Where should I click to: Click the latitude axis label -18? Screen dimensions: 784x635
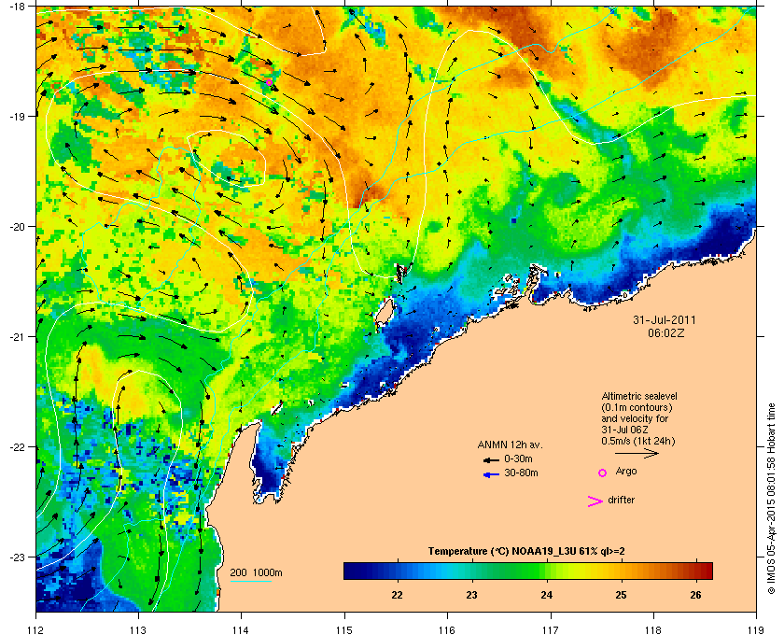pyautogui.click(x=17, y=6)
